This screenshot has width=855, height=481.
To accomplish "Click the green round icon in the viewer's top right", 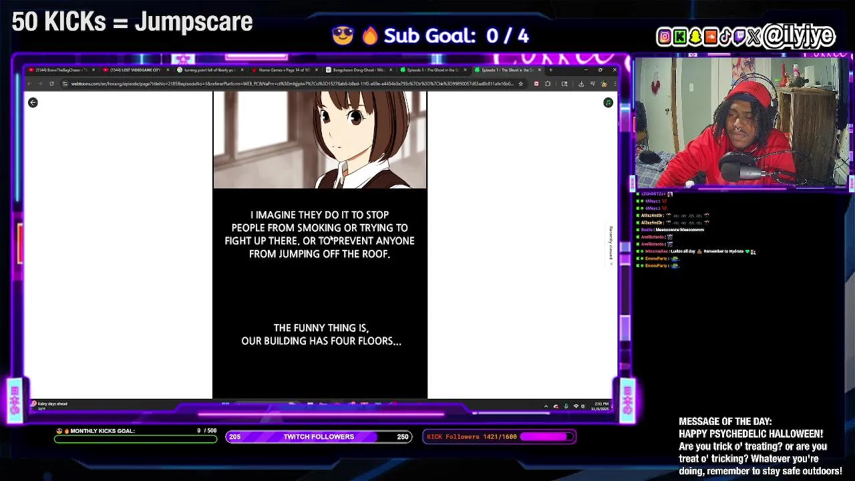I will 608,102.
